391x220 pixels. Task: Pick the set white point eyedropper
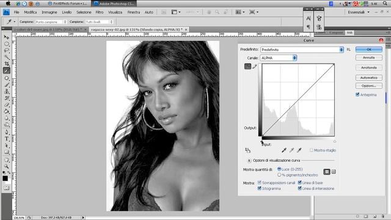pos(299,150)
